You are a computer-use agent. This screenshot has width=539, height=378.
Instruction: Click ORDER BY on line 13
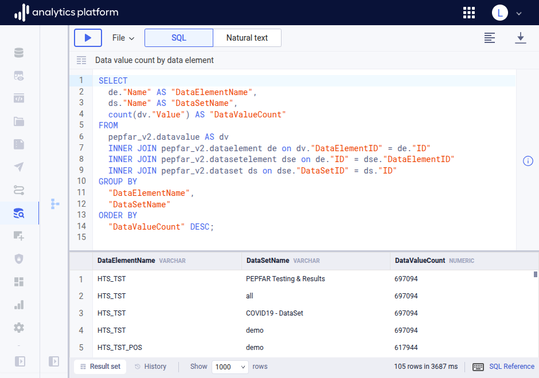click(x=118, y=215)
